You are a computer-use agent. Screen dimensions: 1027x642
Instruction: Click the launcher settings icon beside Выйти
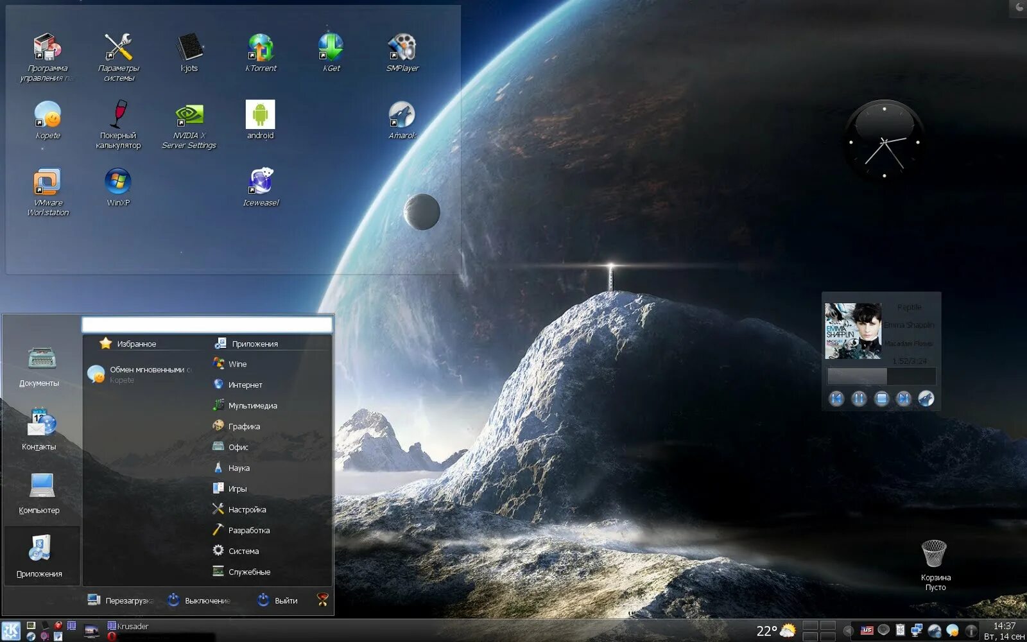tap(322, 600)
